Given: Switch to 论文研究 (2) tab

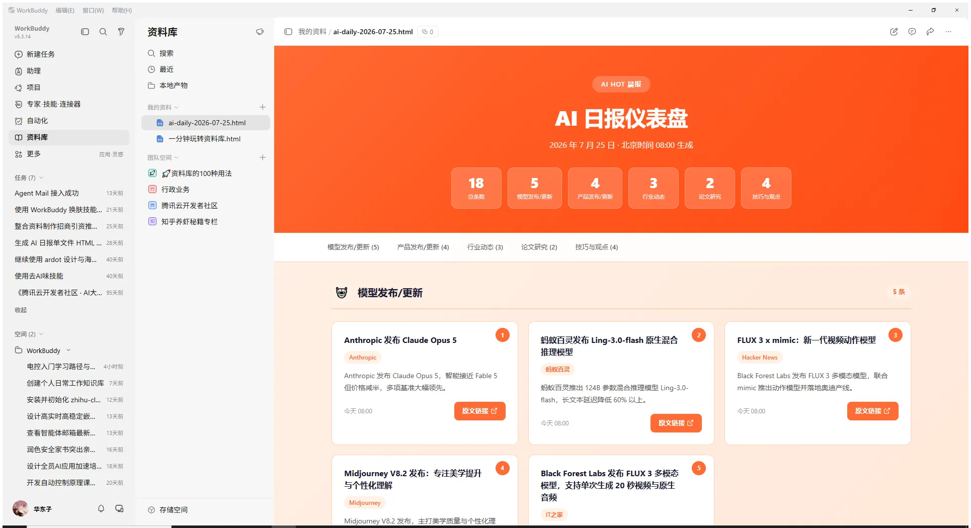Looking at the screenshot, I should coord(539,247).
